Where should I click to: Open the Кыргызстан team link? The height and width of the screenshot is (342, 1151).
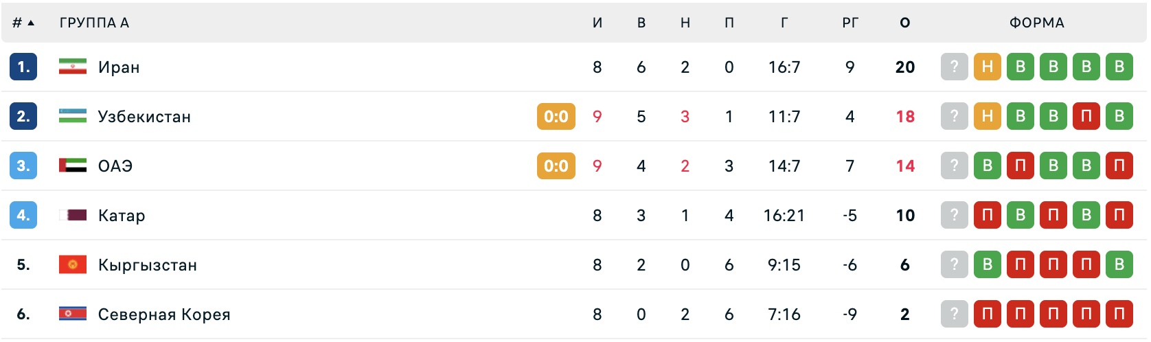coord(148,265)
